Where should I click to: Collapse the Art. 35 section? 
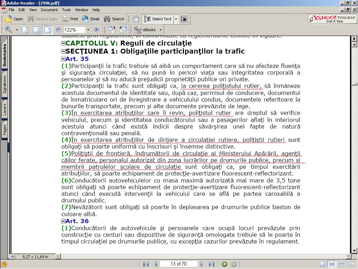pyautogui.click(x=63, y=59)
